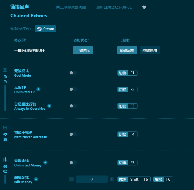Click the 减少 Shift F6 hotkey button

click(134, 179)
